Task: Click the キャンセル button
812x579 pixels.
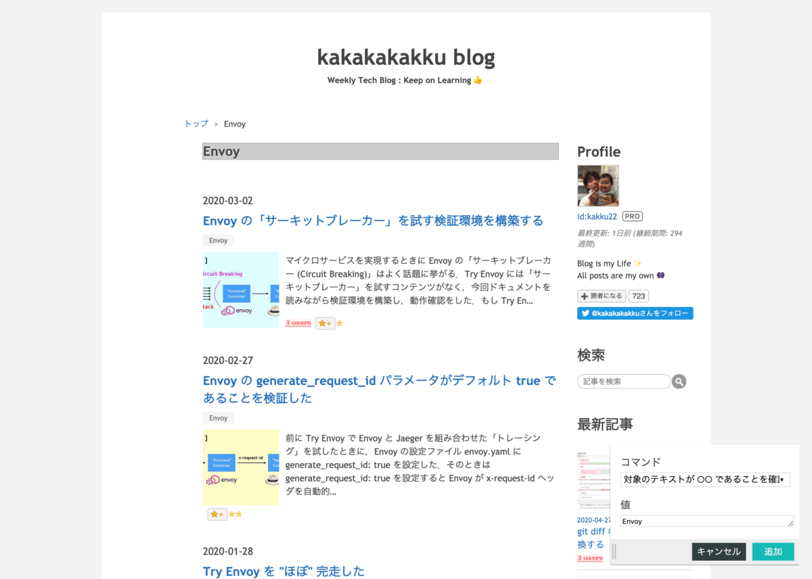Action: point(719,551)
